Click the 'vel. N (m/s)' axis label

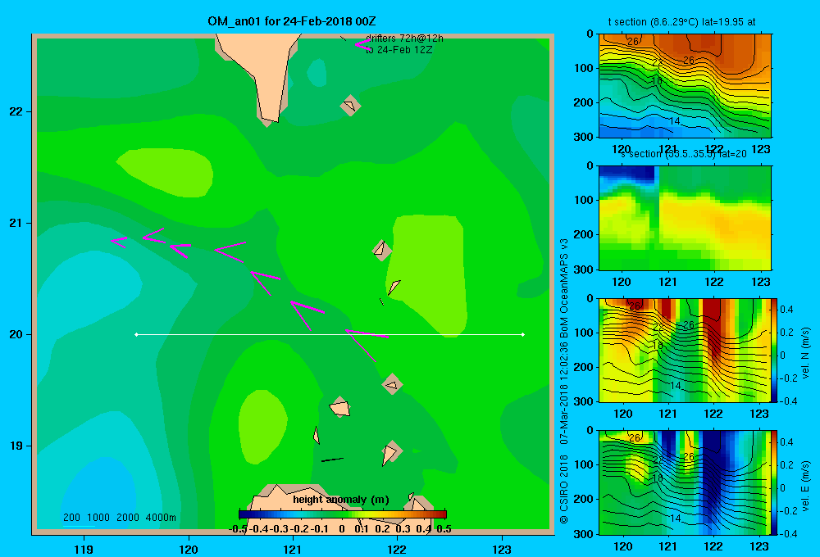point(806,353)
